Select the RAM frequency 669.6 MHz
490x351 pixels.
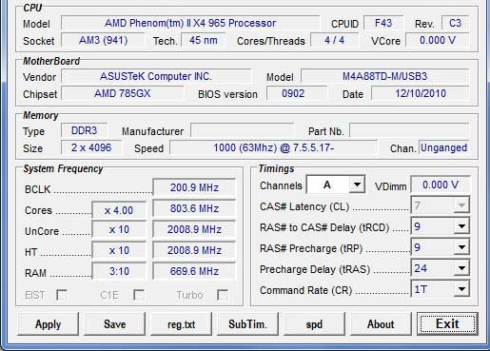tap(194, 271)
